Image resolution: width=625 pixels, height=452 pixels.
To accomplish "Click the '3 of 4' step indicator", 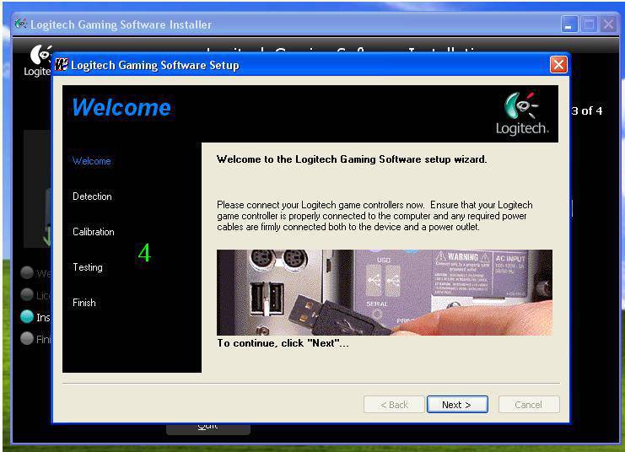I will coord(587,110).
